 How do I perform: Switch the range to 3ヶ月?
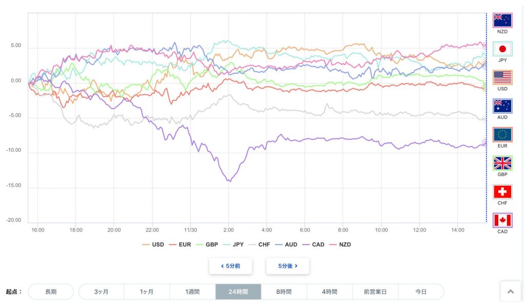[x=101, y=292]
